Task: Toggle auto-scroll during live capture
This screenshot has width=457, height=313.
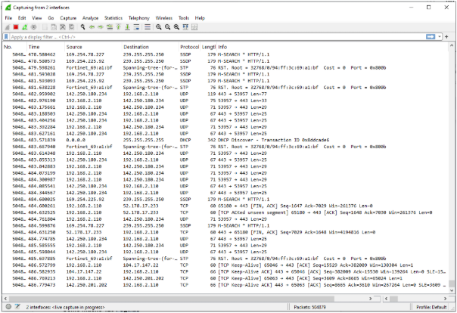Action: [x=136, y=26]
